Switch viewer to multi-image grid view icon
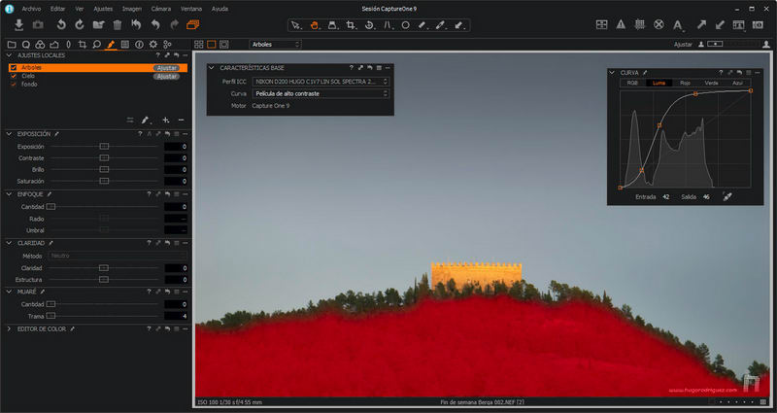This screenshot has width=777, height=413. click(199, 45)
